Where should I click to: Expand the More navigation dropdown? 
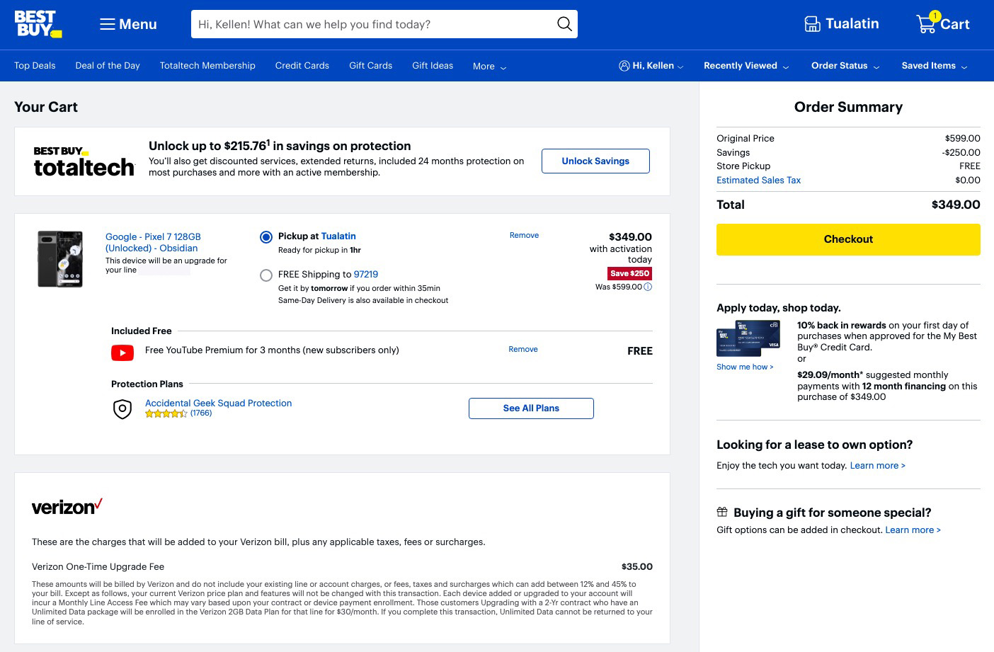point(489,66)
